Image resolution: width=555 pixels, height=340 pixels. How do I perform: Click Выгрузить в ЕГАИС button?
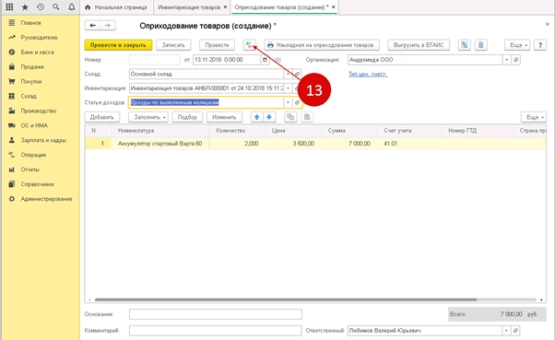coord(419,45)
